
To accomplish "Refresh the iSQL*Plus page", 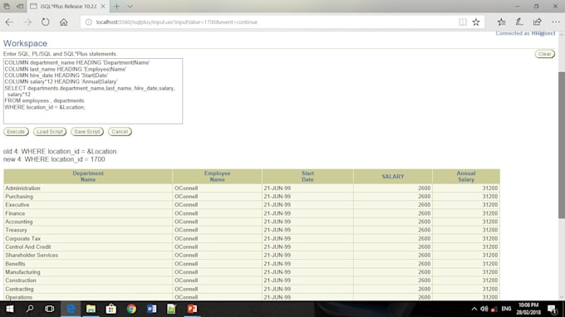I will coord(45,22).
